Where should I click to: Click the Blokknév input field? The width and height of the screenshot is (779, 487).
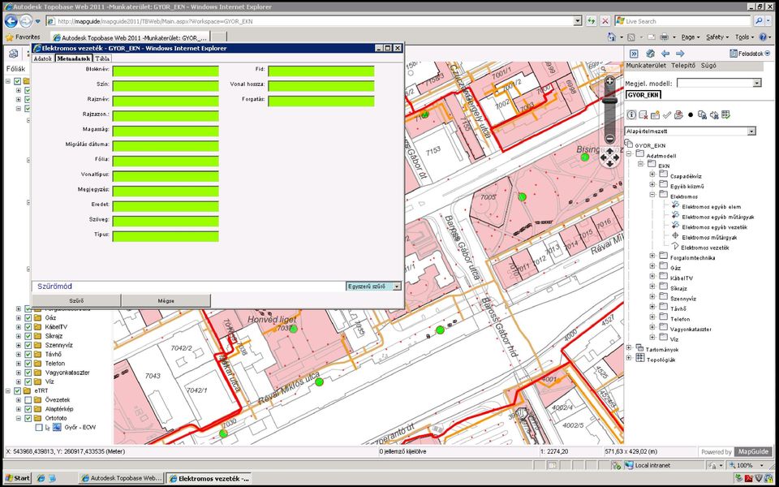coord(166,71)
